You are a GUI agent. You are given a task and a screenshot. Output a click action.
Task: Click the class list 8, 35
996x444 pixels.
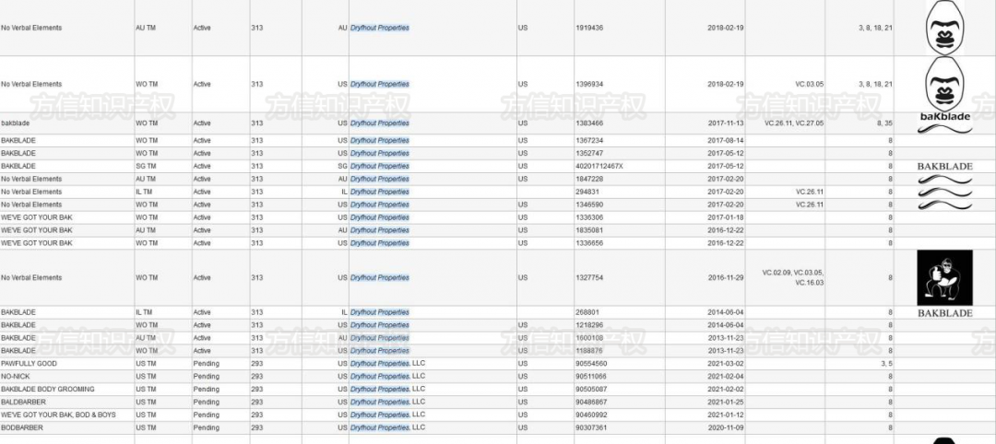(x=884, y=123)
